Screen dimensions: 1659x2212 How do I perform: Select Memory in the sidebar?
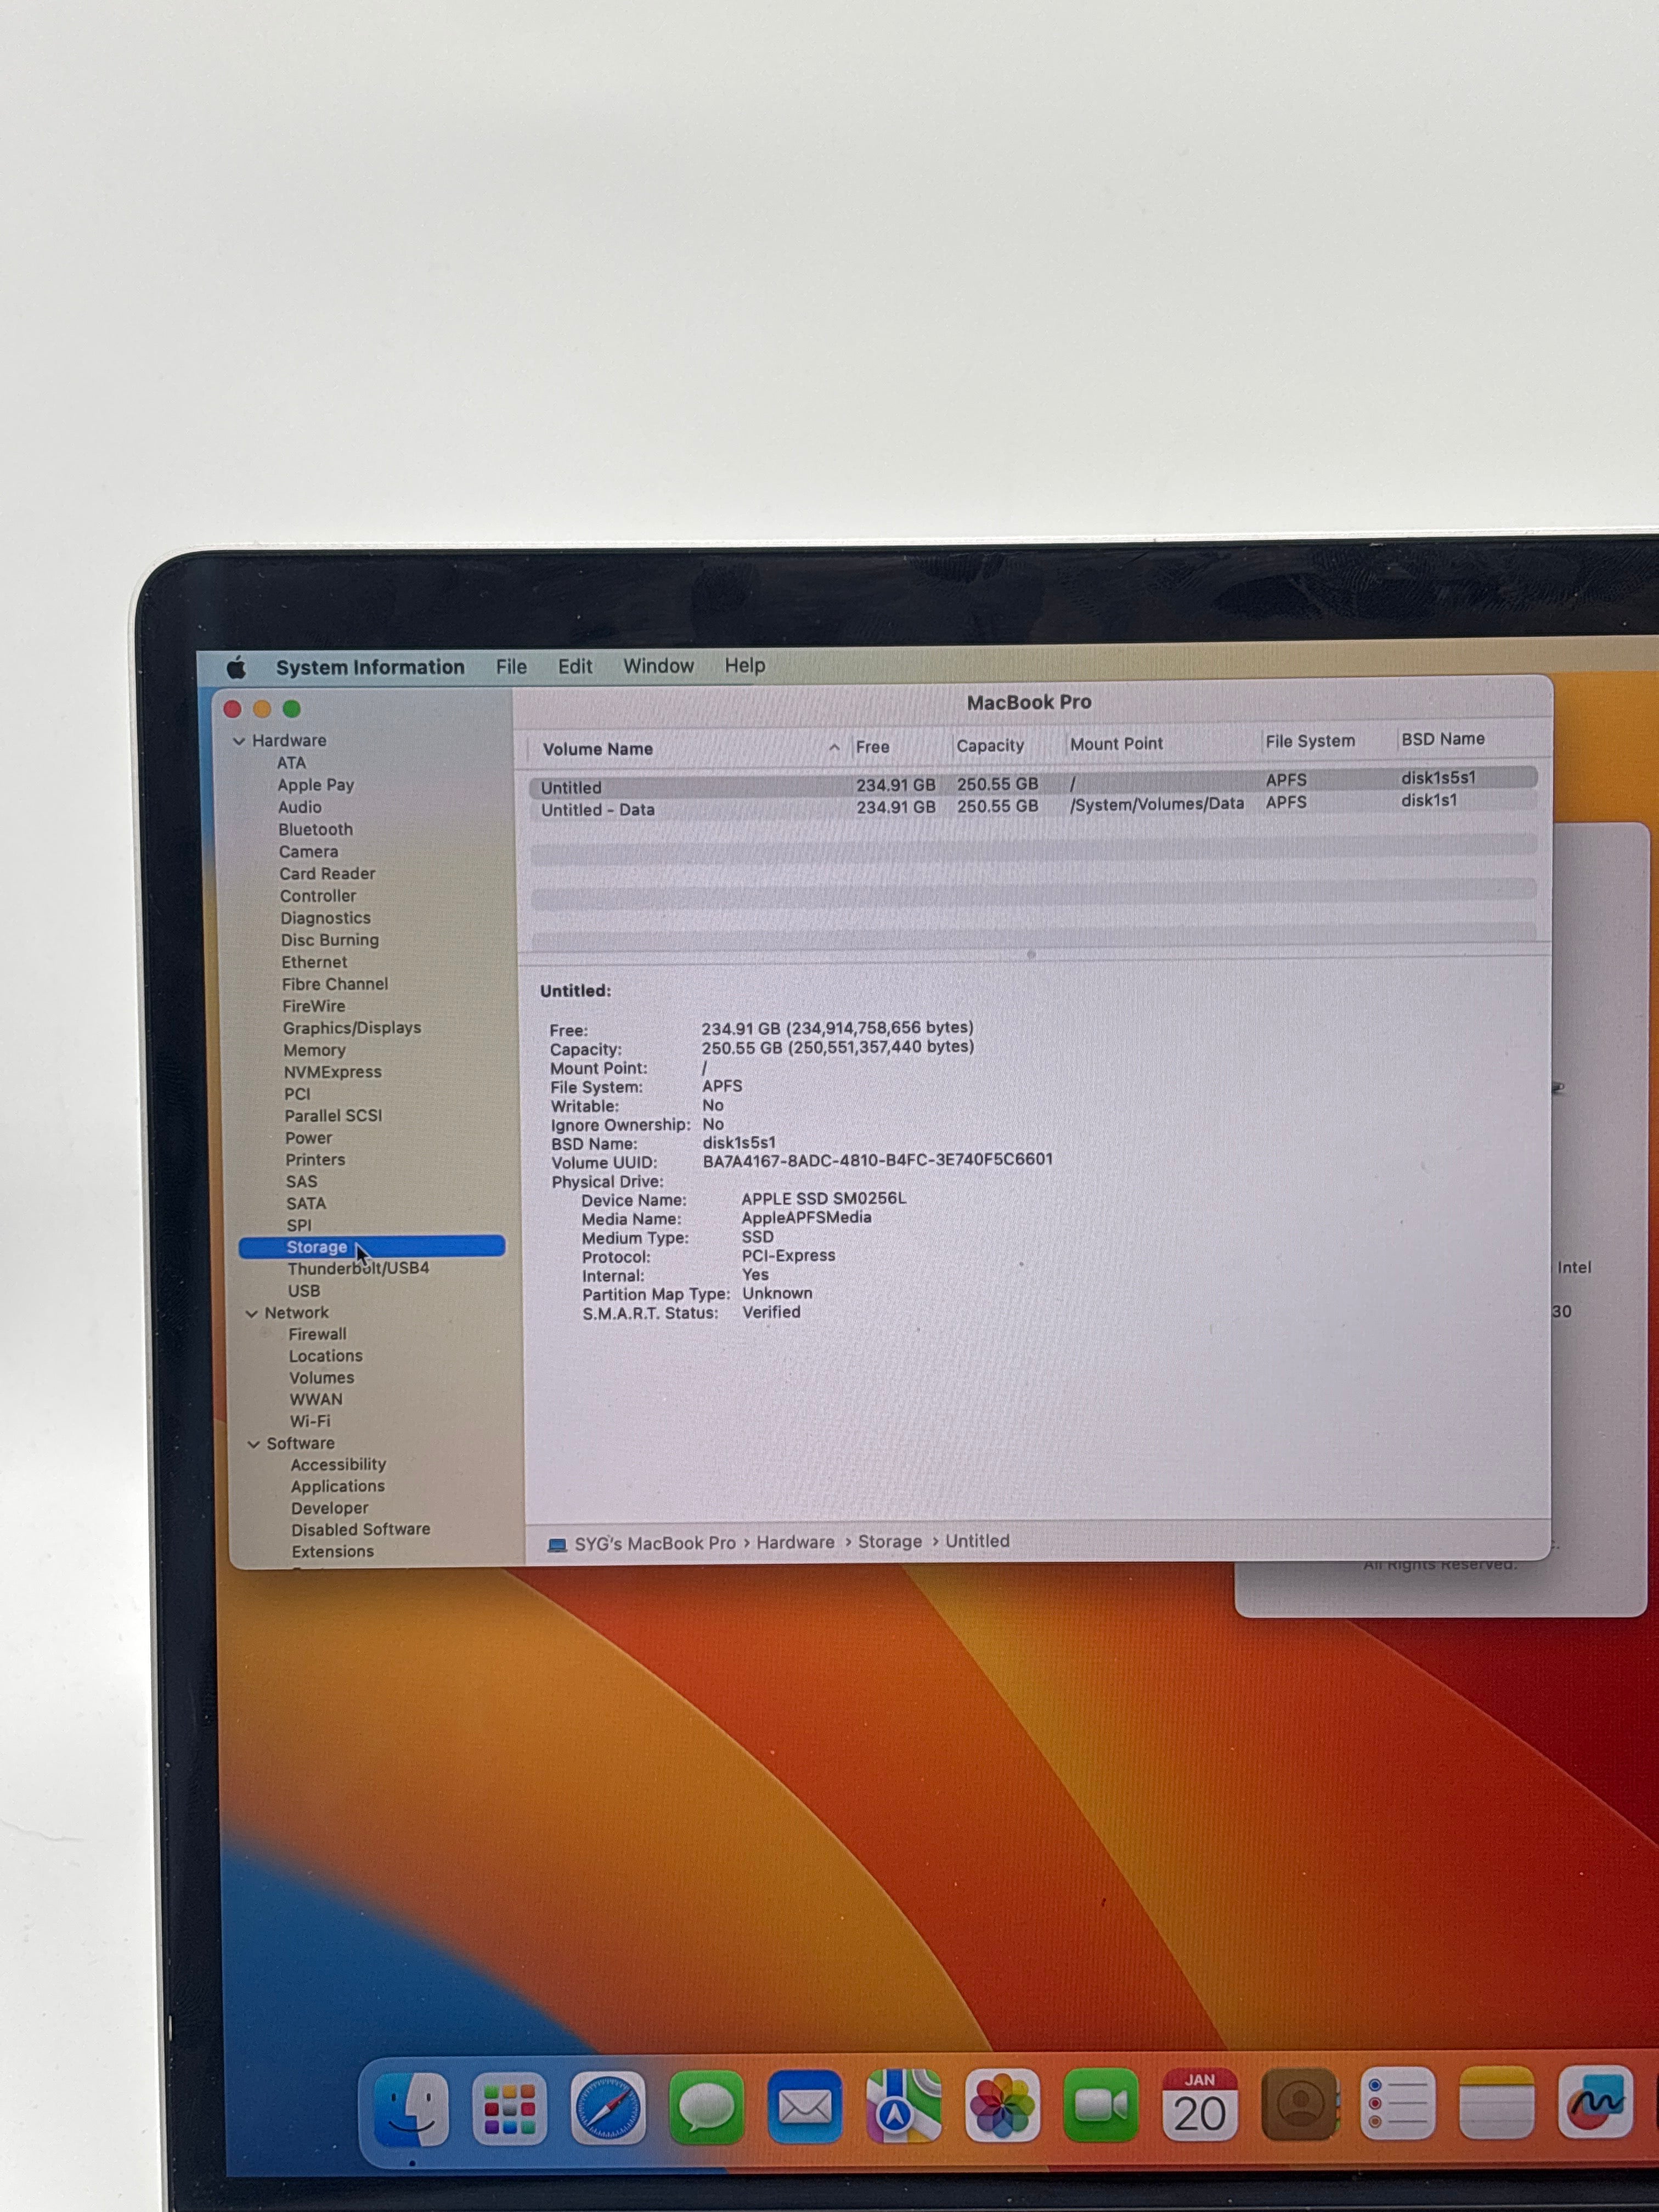[x=314, y=1050]
